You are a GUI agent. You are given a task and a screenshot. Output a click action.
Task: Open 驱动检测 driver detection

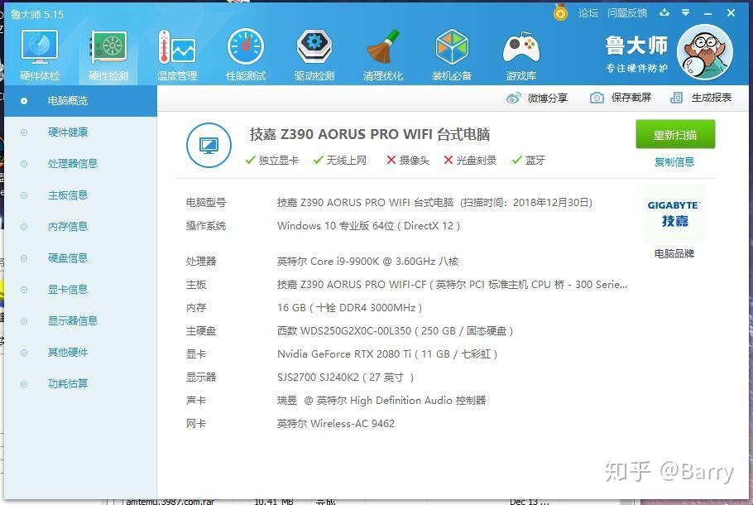[x=314, y=54]
